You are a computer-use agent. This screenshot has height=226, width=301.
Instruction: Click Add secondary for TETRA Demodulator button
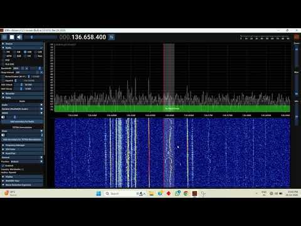coord(22,139)
